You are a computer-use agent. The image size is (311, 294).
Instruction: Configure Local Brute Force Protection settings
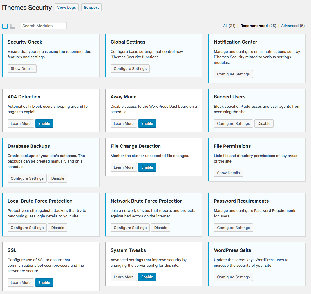pos(27,228)
